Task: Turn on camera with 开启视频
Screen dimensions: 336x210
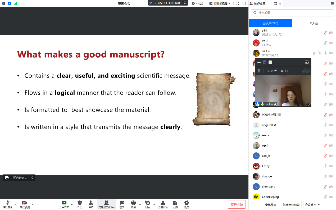Action: click(25, 204)
